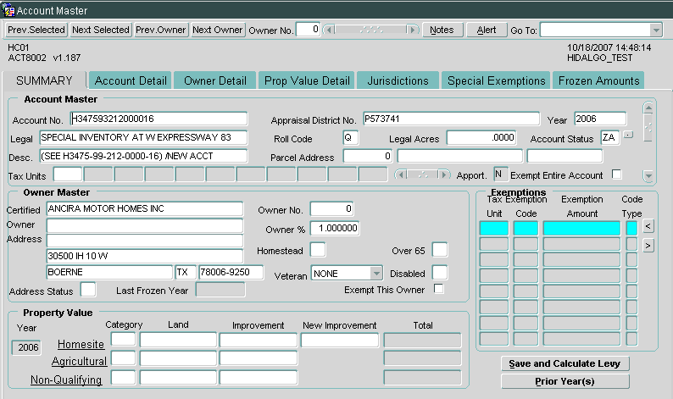673x399 pixels.
Task: Open the Jurisdictions tab
Action: tap(398, 80)
